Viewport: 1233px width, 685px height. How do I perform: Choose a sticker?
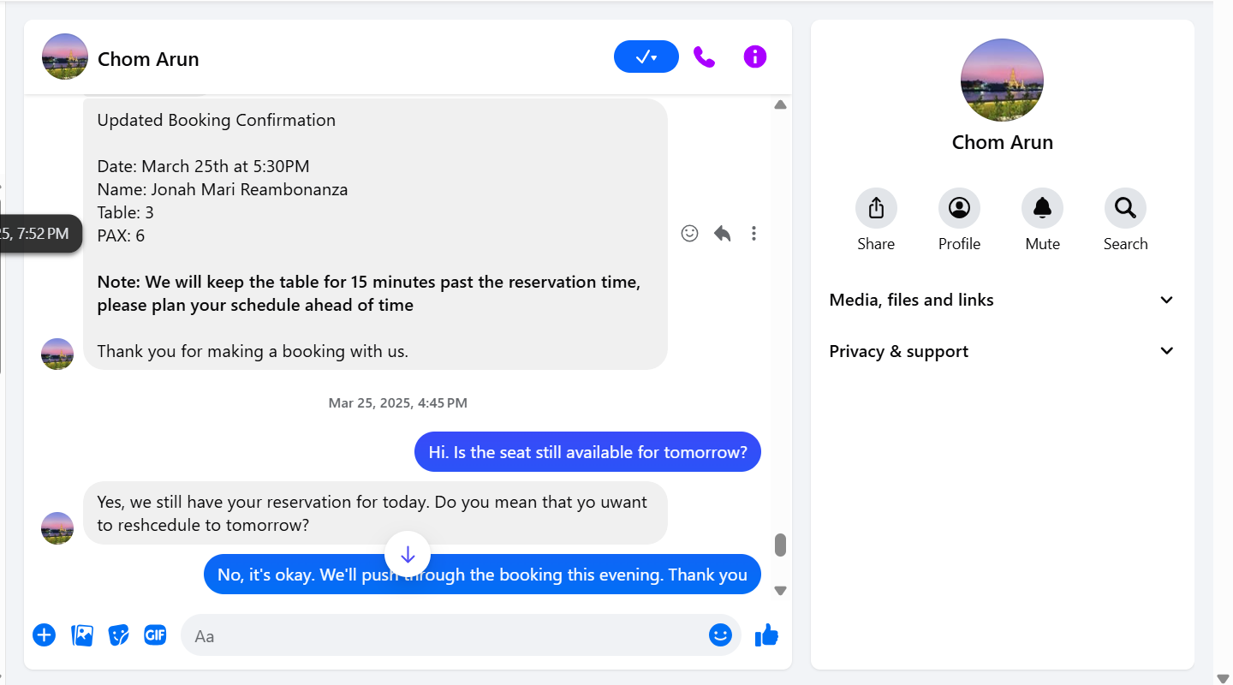(x=118, y=635)
